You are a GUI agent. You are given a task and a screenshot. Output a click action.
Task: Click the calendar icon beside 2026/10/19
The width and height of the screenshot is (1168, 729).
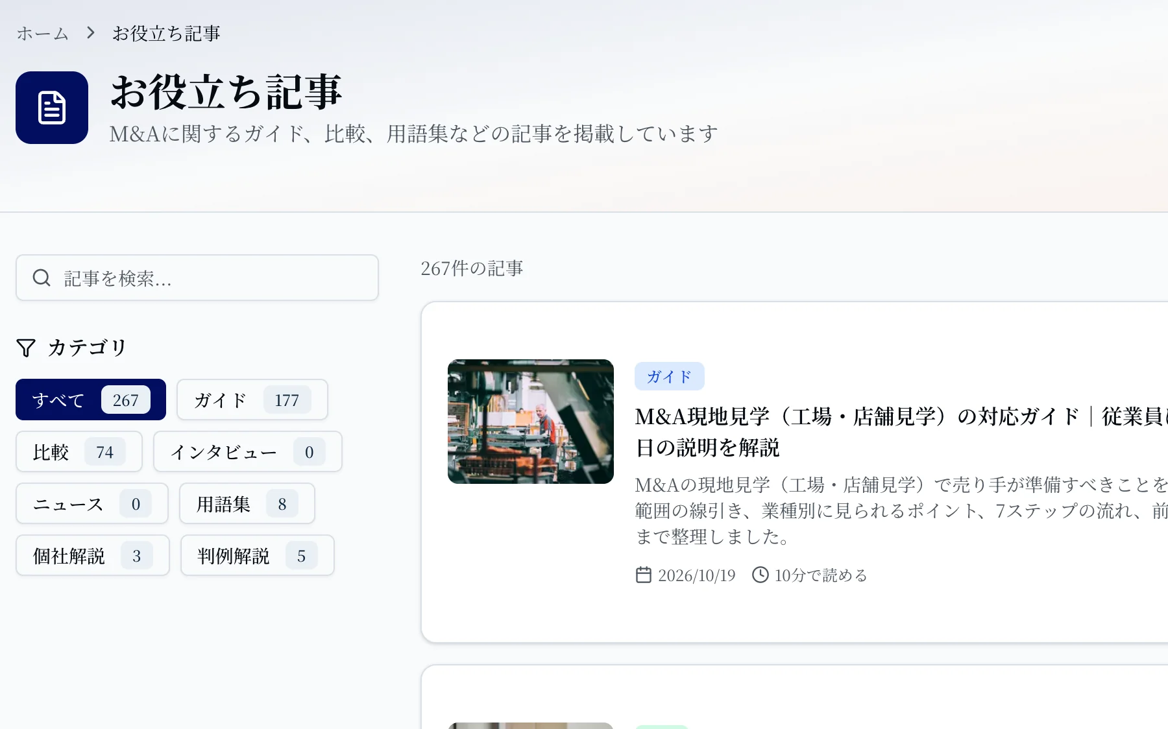point(643,575)
